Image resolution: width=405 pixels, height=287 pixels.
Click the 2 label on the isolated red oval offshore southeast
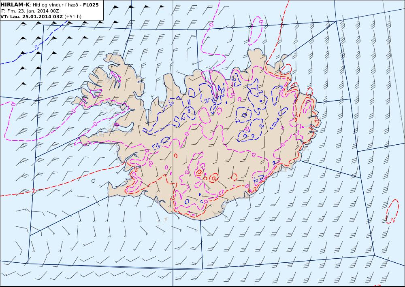[392, 220]
